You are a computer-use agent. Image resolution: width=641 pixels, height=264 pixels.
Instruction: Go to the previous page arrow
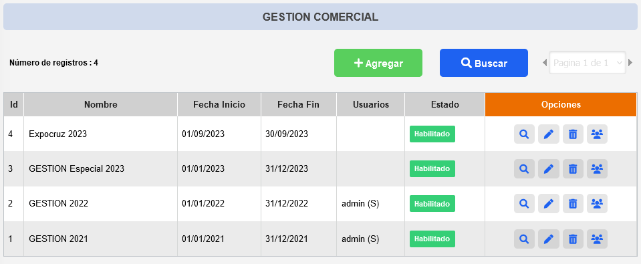[x=545, y=63]
